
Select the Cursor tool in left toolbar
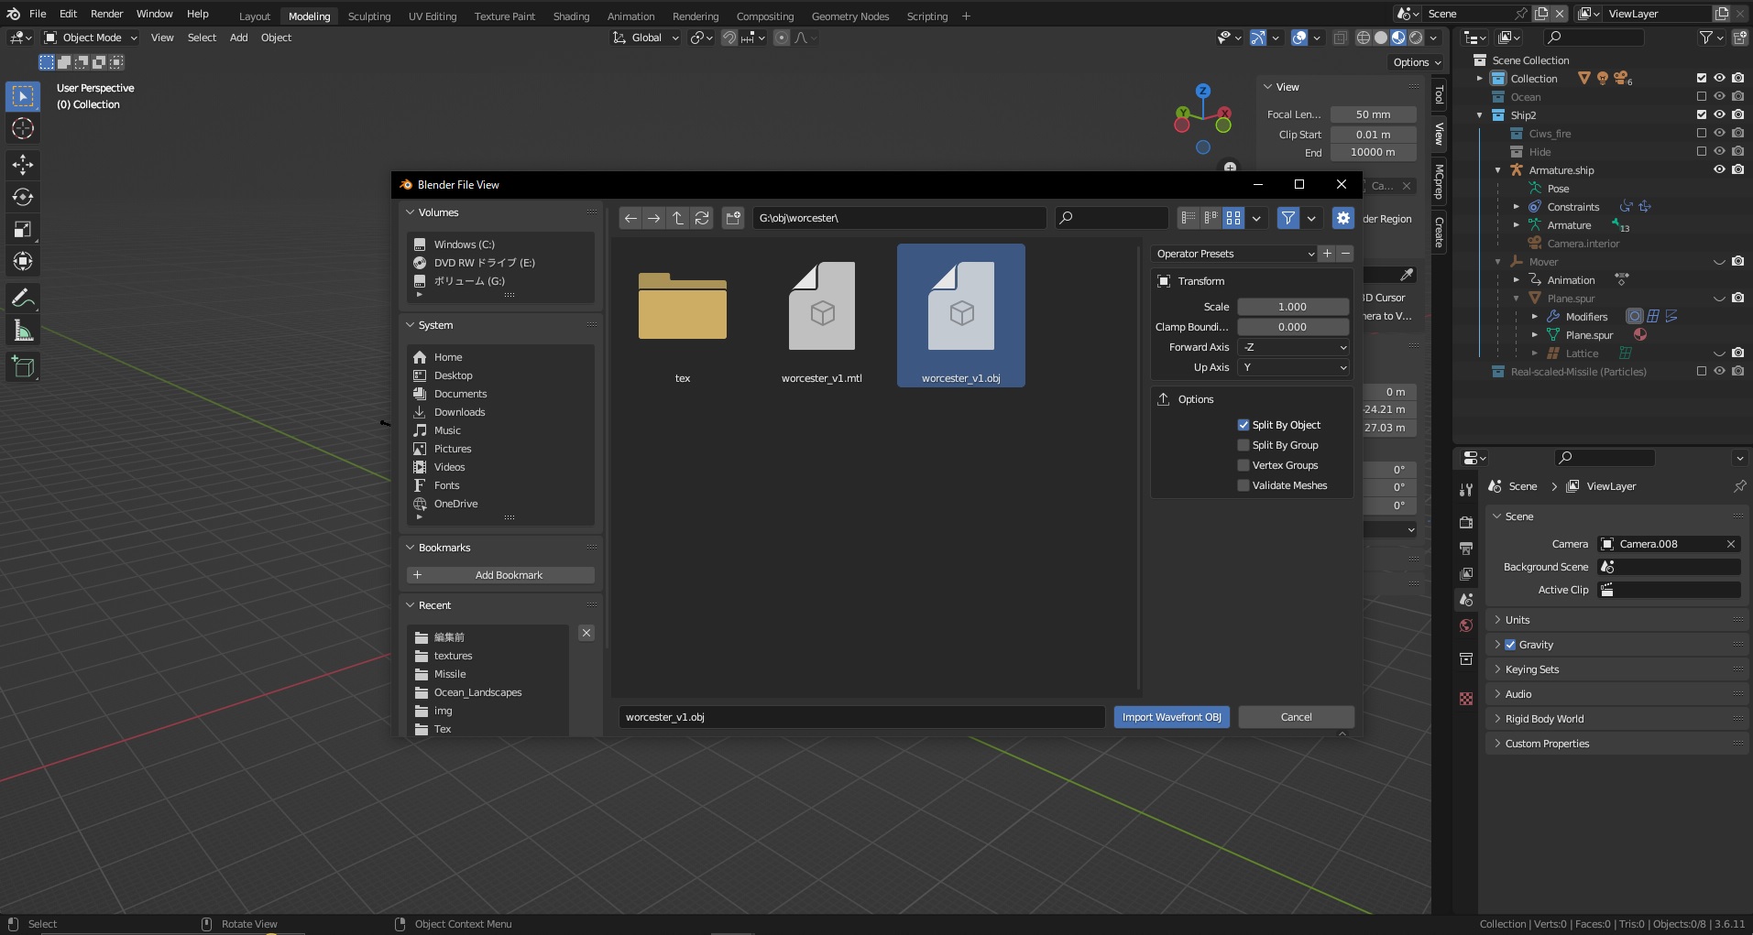click(23, 128)
